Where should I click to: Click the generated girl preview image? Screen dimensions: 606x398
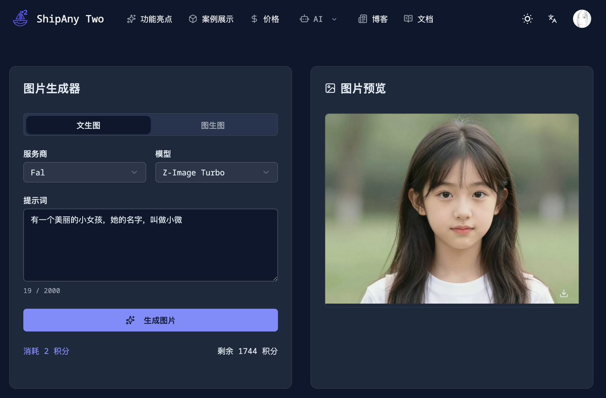[452, 209]
